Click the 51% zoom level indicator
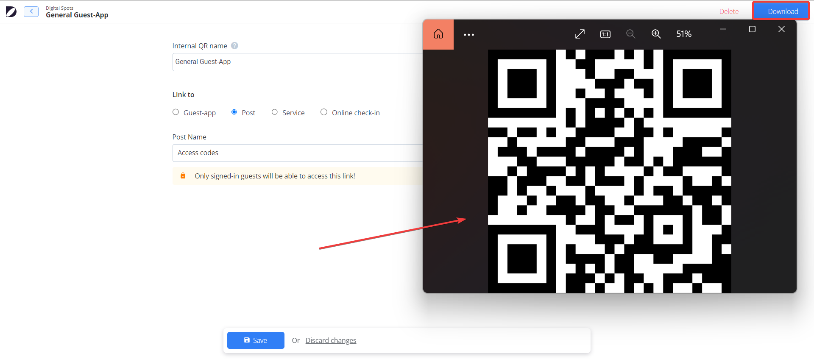814x362 pixels. pos(684,34)
